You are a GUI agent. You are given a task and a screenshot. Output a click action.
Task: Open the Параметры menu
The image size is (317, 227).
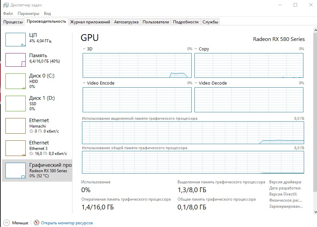28,14
